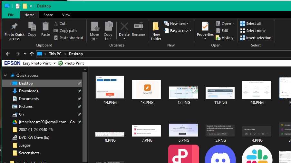
Task: Collapse the Quick access tree node
Action: 5,76
